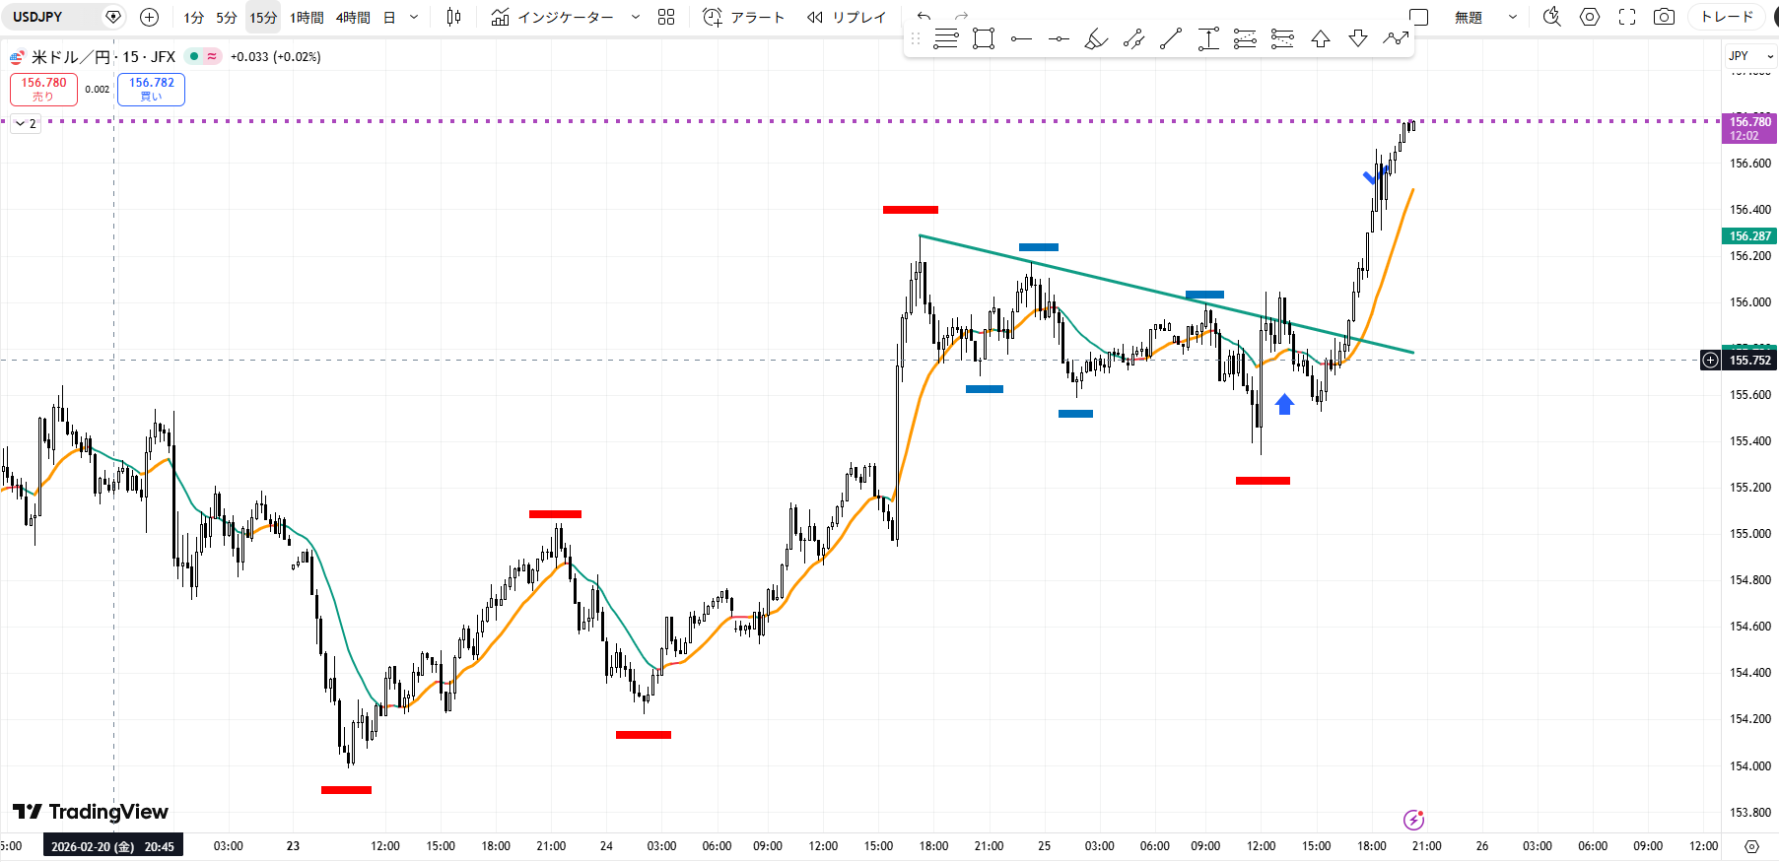Screen dimensions: 1779x862
Task: Pick the arrow up marker tool
Action: pos(1321,39)
